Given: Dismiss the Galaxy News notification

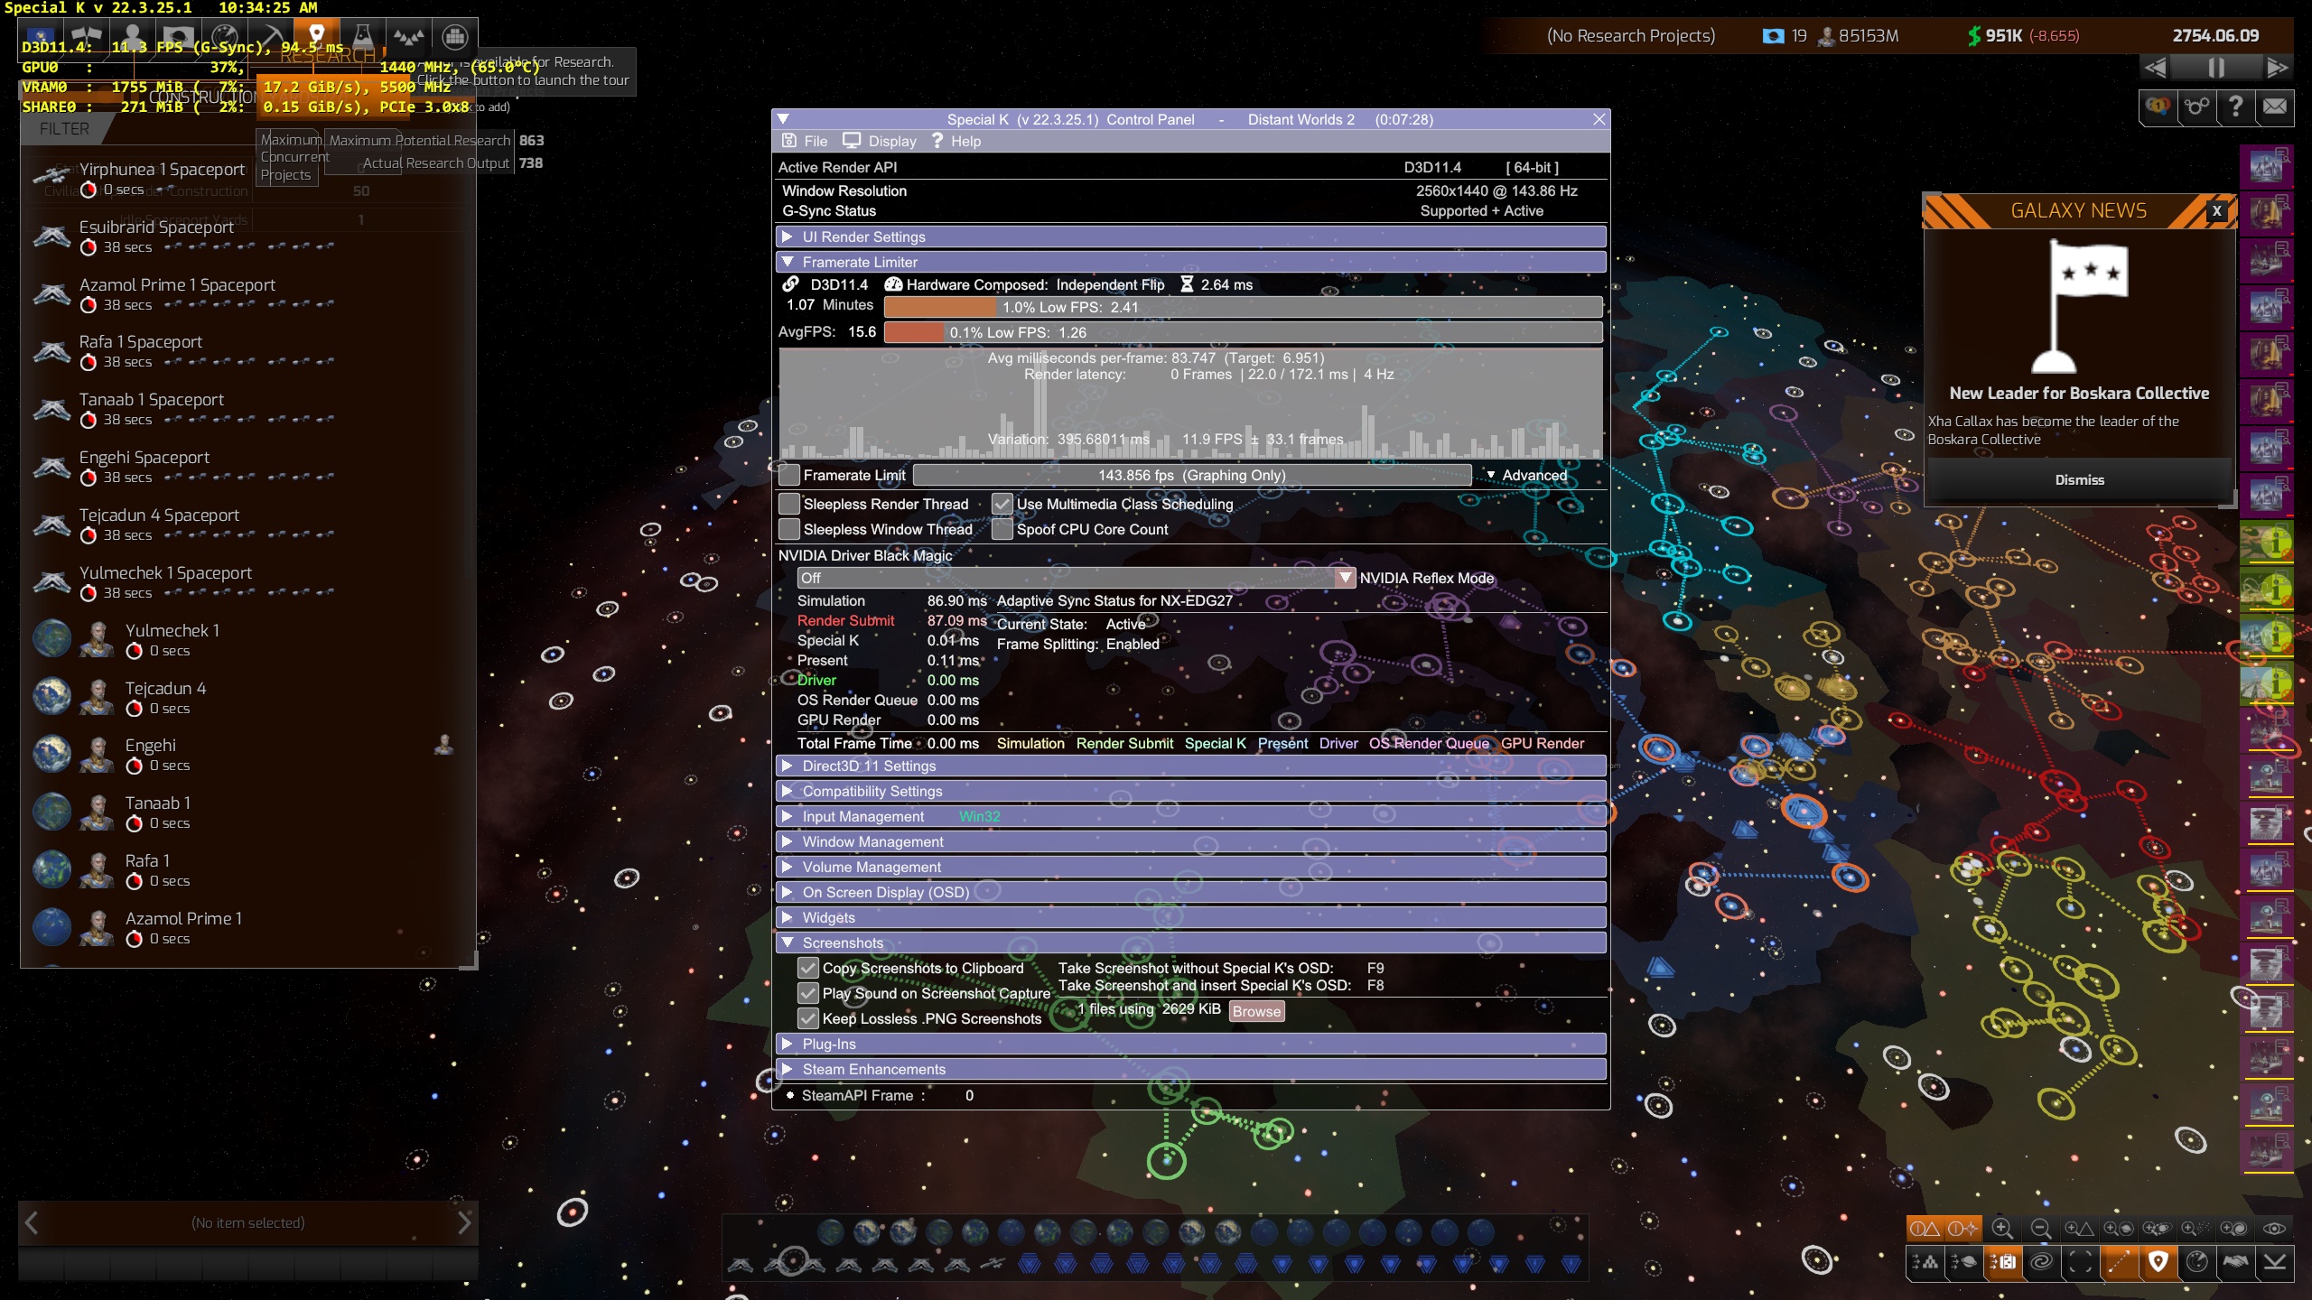Looking at the screenshot, I should (2079, 479).
